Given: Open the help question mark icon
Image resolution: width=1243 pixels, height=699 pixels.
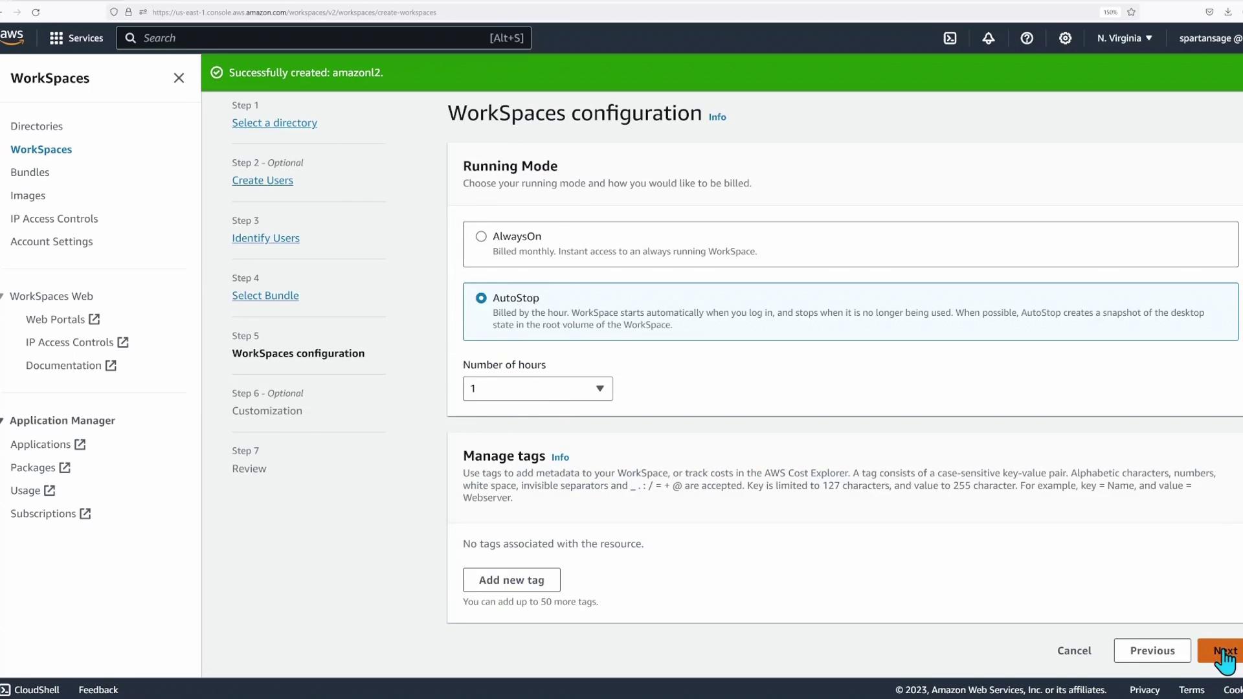Looking at the screenshot, I should [1027, 38].
